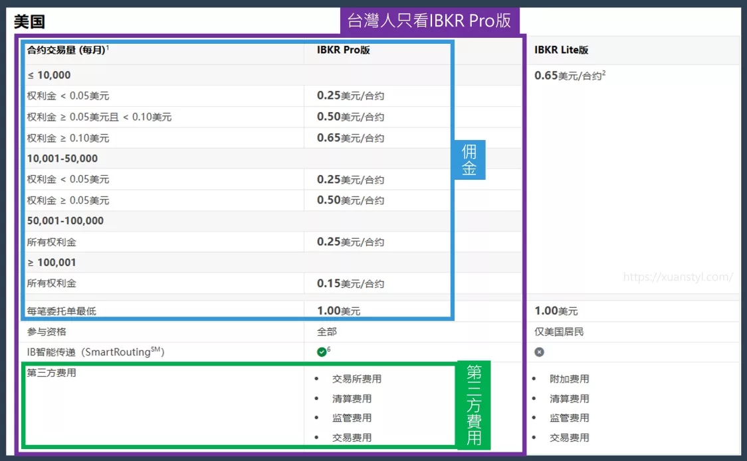Click 清算费用 in the IBKR Pro column
747x461 pixels.
(352, 399)
